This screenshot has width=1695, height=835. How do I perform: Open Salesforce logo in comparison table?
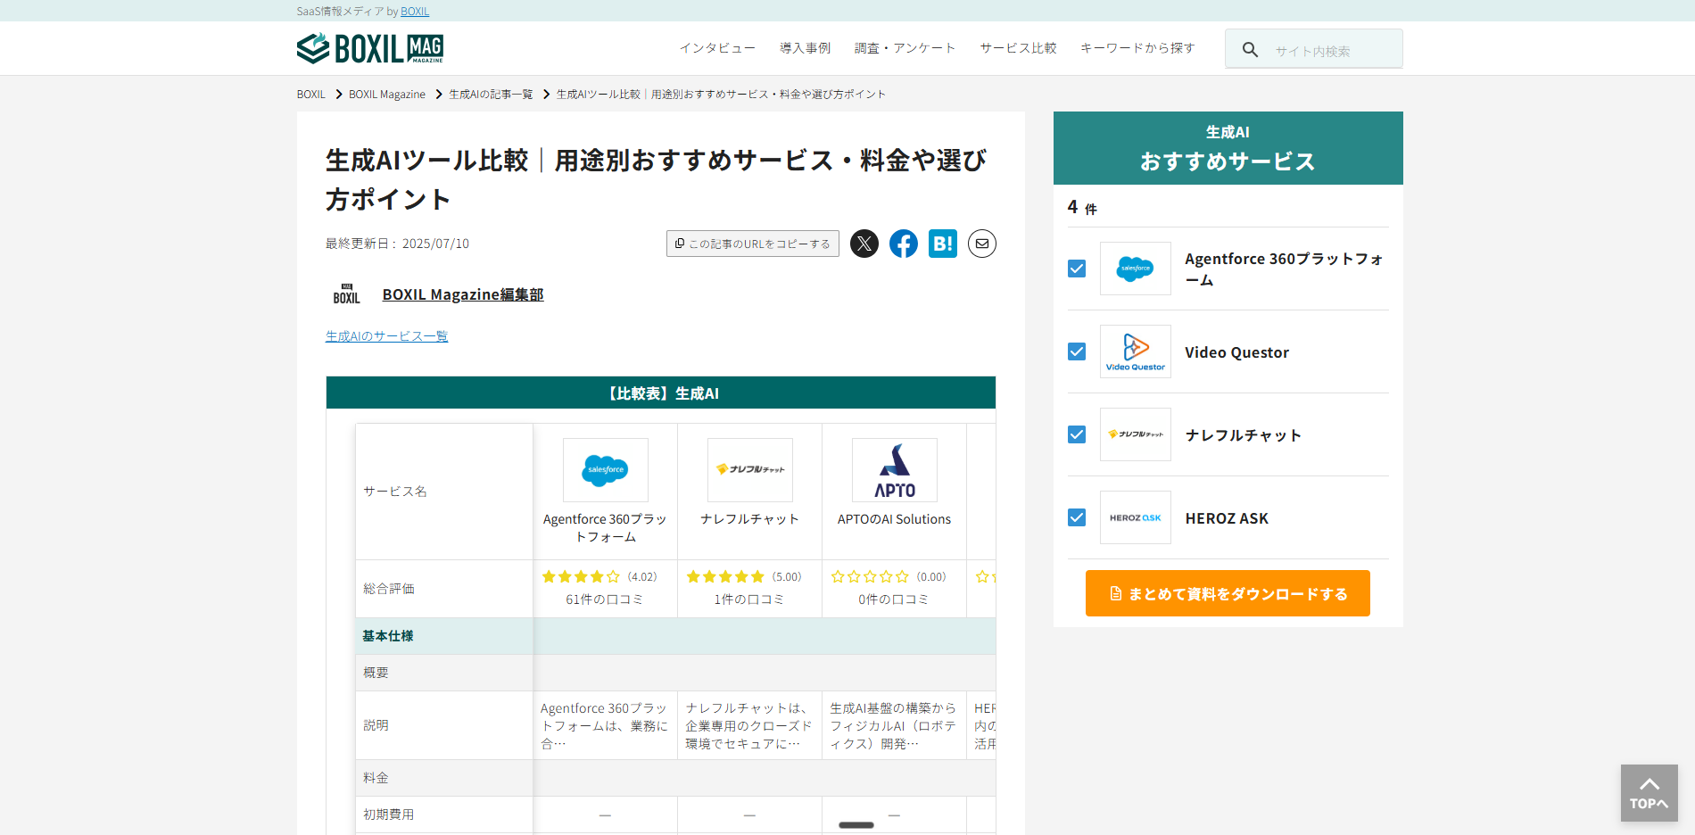(x=606, y=470)
